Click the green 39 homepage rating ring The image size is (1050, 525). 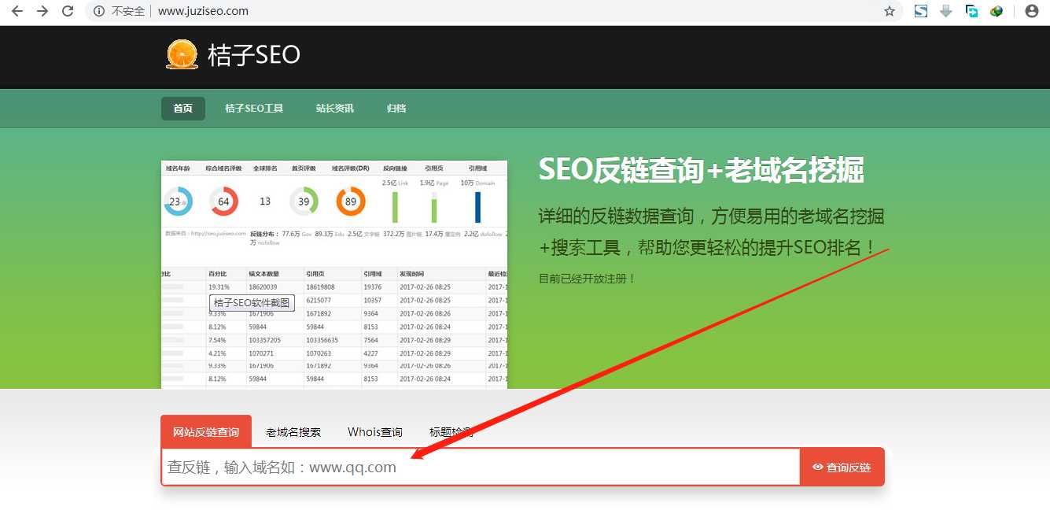(304, 201)
